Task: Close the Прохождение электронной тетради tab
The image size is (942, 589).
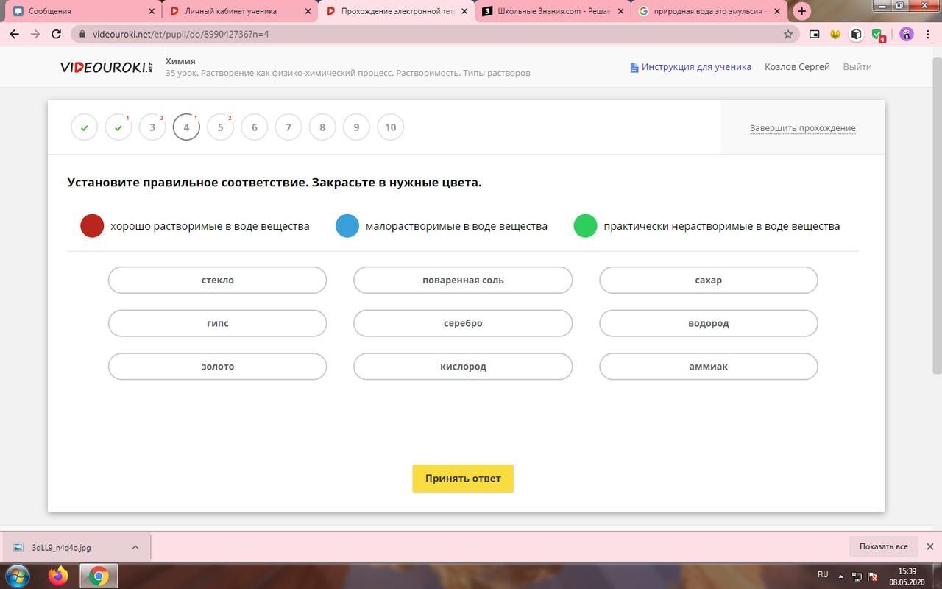Action: [464, 11]
